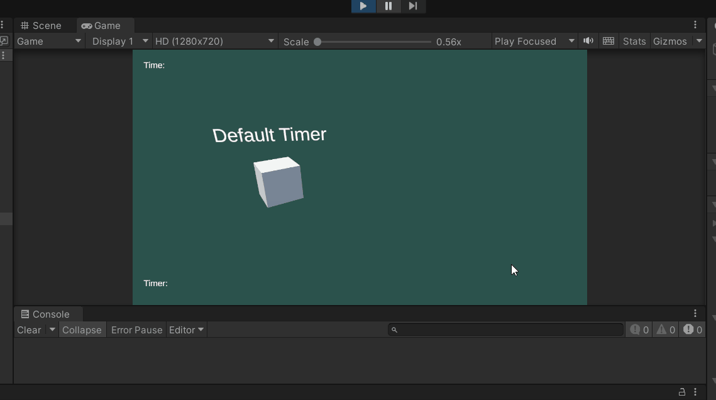Toggle warning messages counter in Console

(666, 330)
